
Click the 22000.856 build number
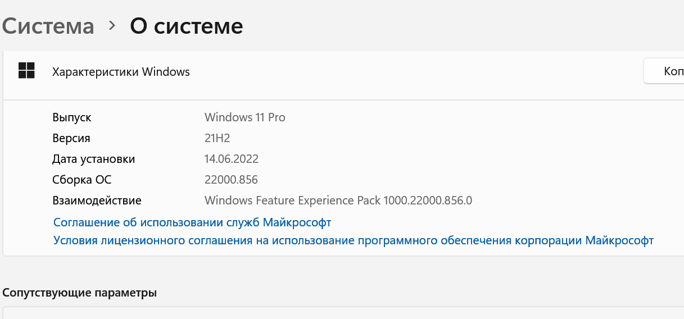pos(231,180)
